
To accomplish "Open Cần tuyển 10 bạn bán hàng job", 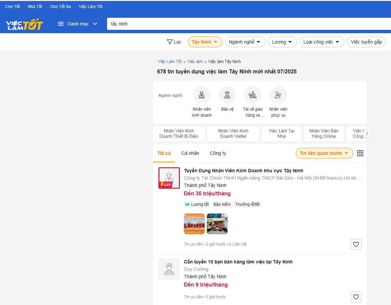I will [x=238, y=262].
